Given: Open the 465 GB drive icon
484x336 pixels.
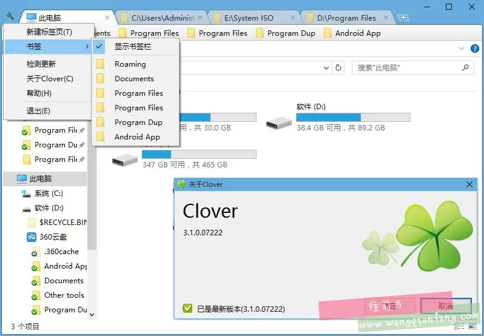Looking at the screenshot, I should click(125, 160).
